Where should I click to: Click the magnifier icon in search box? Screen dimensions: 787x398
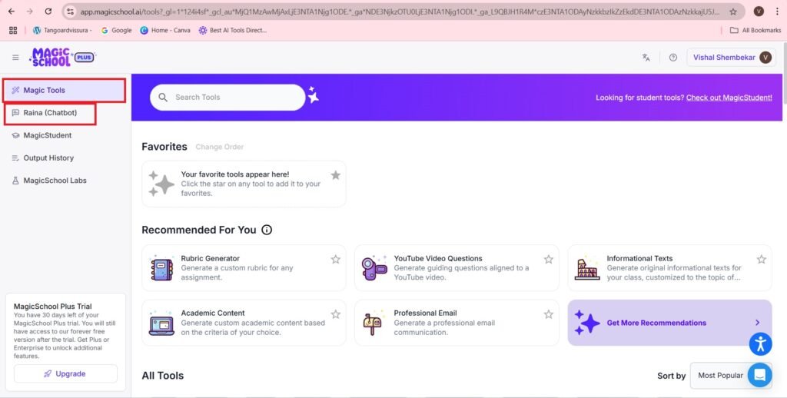pos(163,98)
